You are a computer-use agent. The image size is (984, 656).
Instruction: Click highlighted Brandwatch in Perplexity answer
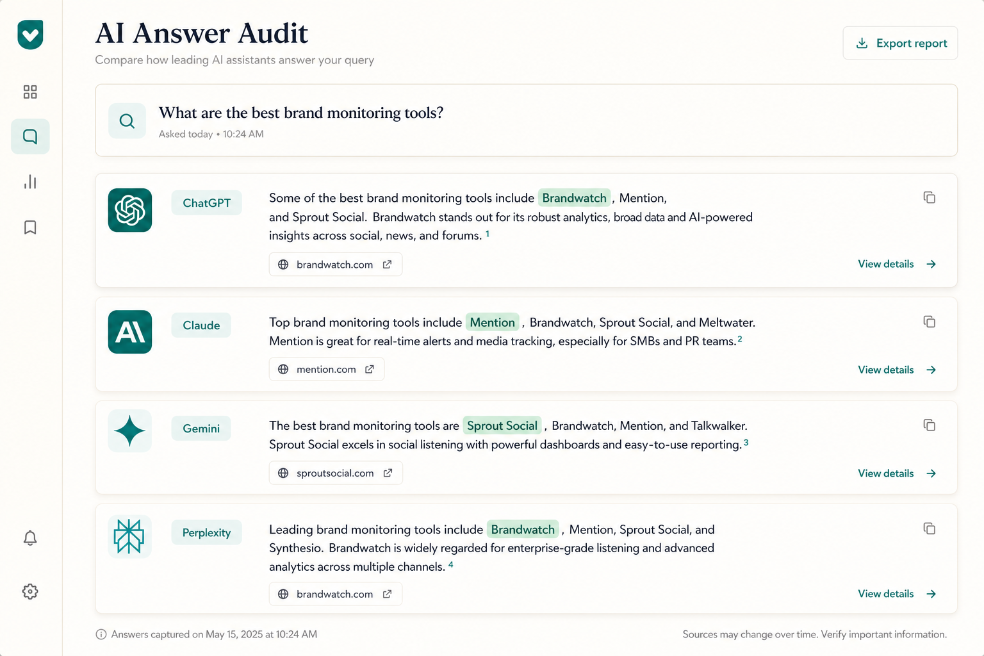pos(523,529)
